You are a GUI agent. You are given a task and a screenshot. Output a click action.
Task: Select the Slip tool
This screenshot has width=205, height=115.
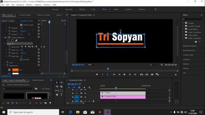(57, 90)
